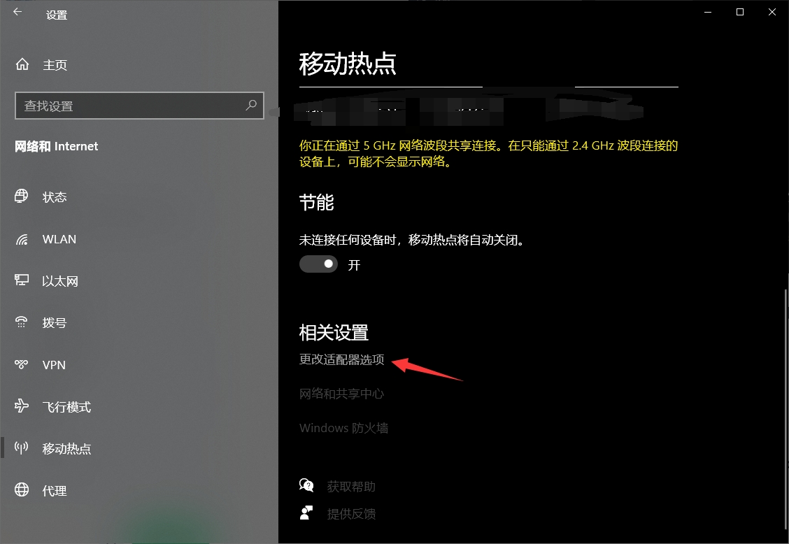Click the back arrow icon

(17, 12)
